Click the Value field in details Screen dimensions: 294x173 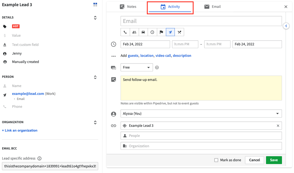pyautogui.click(x=16, y=36)
